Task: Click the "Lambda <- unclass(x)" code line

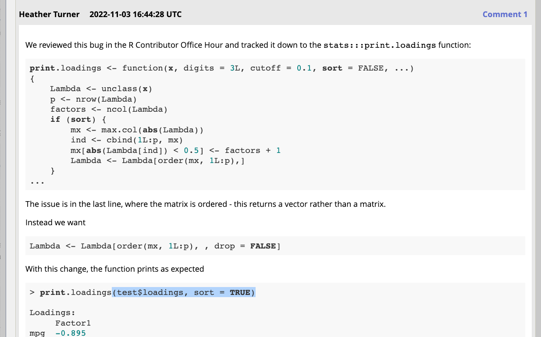Action: [101, 89]
